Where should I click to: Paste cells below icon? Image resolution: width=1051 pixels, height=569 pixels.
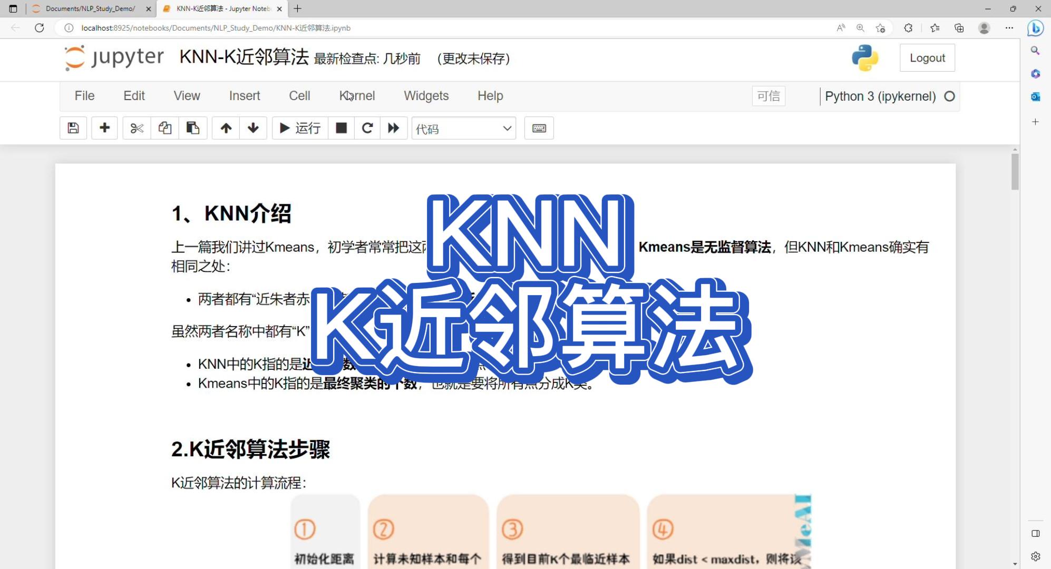click(192, 128)
